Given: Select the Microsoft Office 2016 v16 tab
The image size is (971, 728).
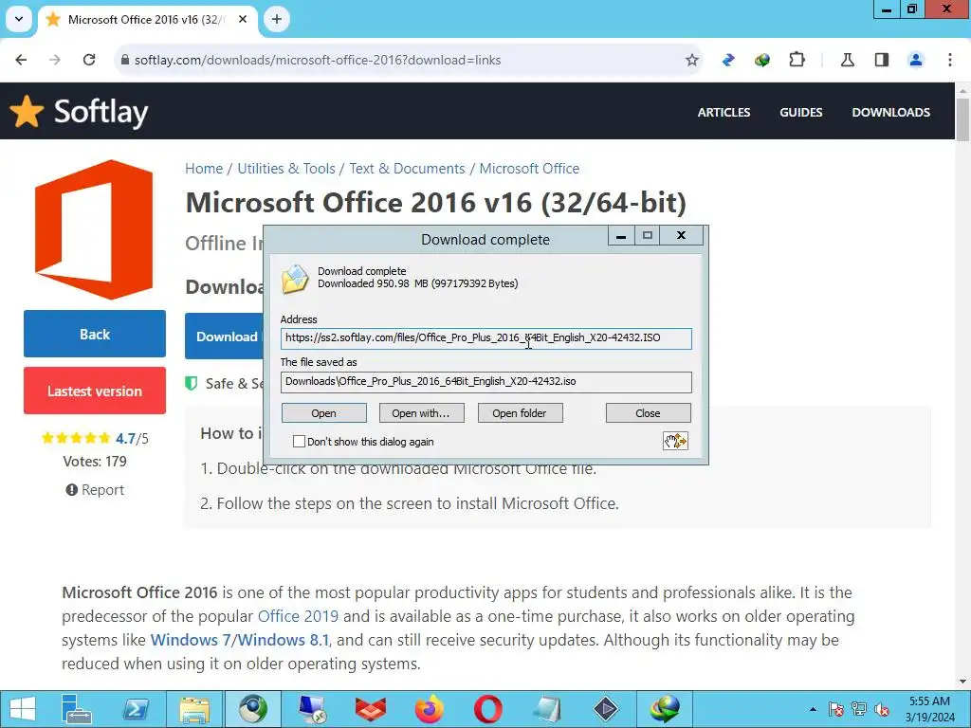Looking at the screenshot, I should (147, 19).
